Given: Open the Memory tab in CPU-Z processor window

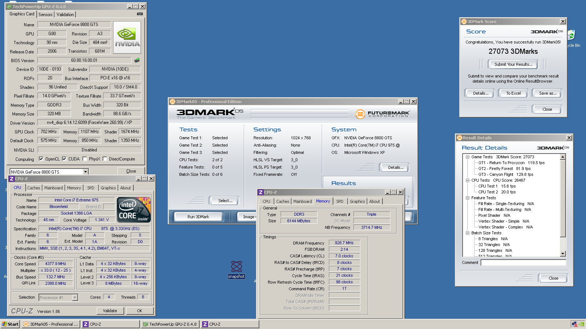Looking at the screenshot, I should click(74, 188).
